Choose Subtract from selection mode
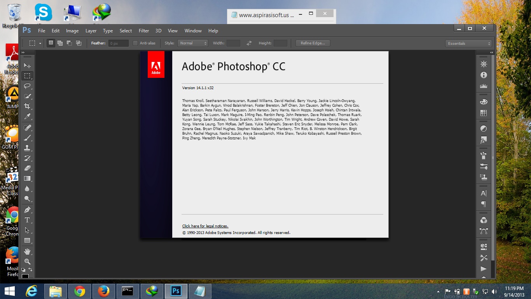 pyautogui.click(x=69, y=43)
